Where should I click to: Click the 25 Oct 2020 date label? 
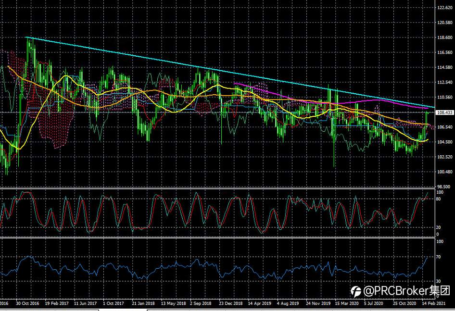tap(404, 303)
